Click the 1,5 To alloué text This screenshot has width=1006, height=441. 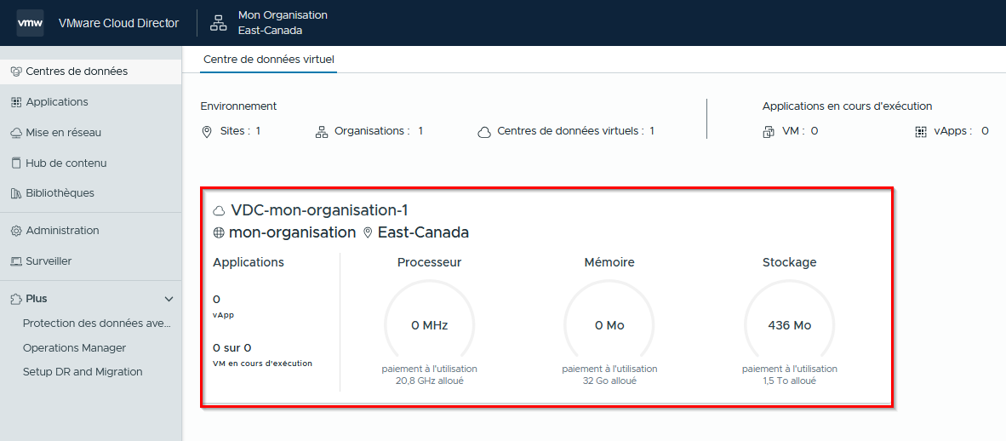[789, 381]
